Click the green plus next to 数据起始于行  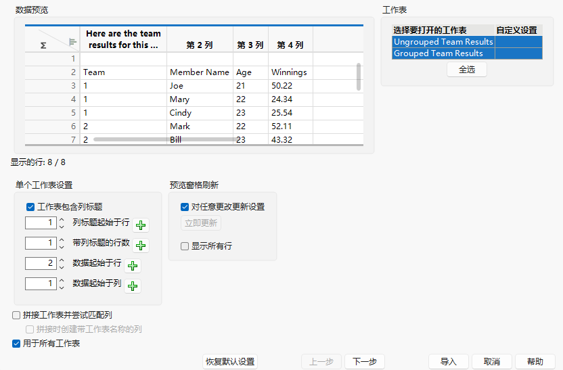133,266
